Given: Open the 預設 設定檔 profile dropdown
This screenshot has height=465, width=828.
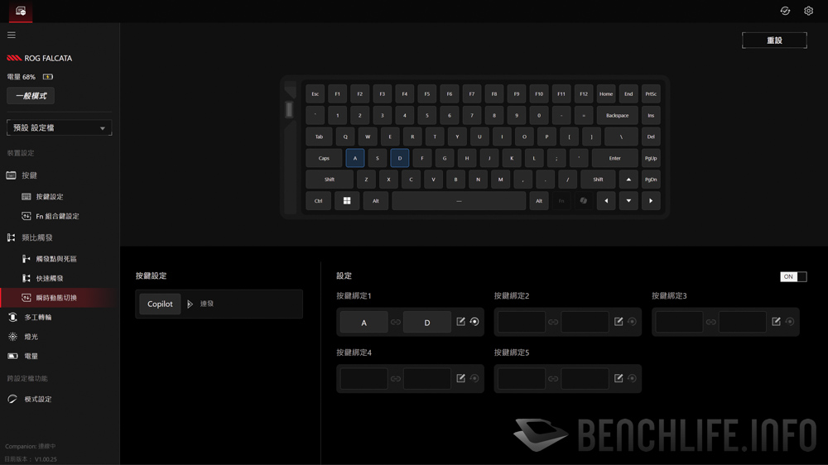Looking at the screenshot, I should pyautogui.click(x=59, y=127).
